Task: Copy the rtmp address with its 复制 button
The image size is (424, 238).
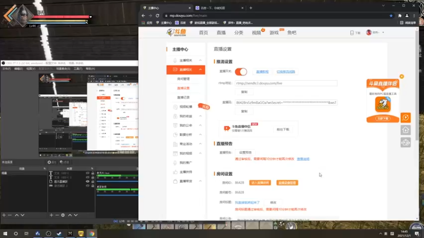Action: tap(244, 92)
